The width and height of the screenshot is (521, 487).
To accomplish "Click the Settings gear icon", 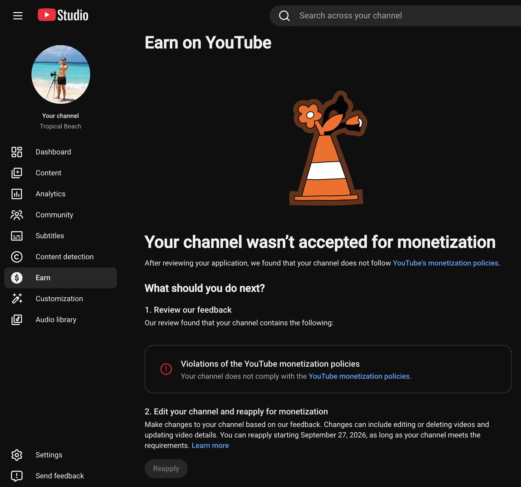I will (x=16, y=455).
